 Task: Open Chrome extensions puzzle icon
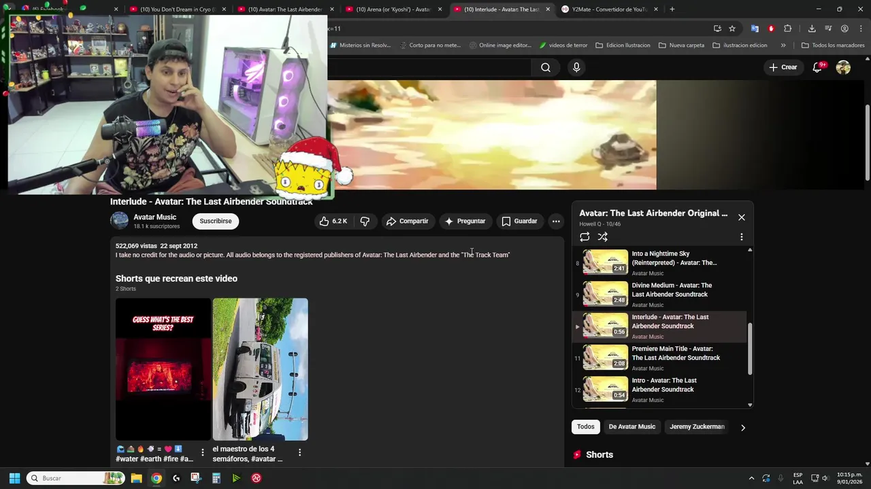tap(788, 29)
